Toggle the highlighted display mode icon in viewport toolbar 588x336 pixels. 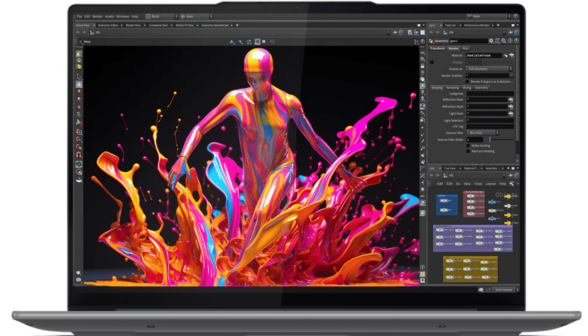(x=258, y=42)
